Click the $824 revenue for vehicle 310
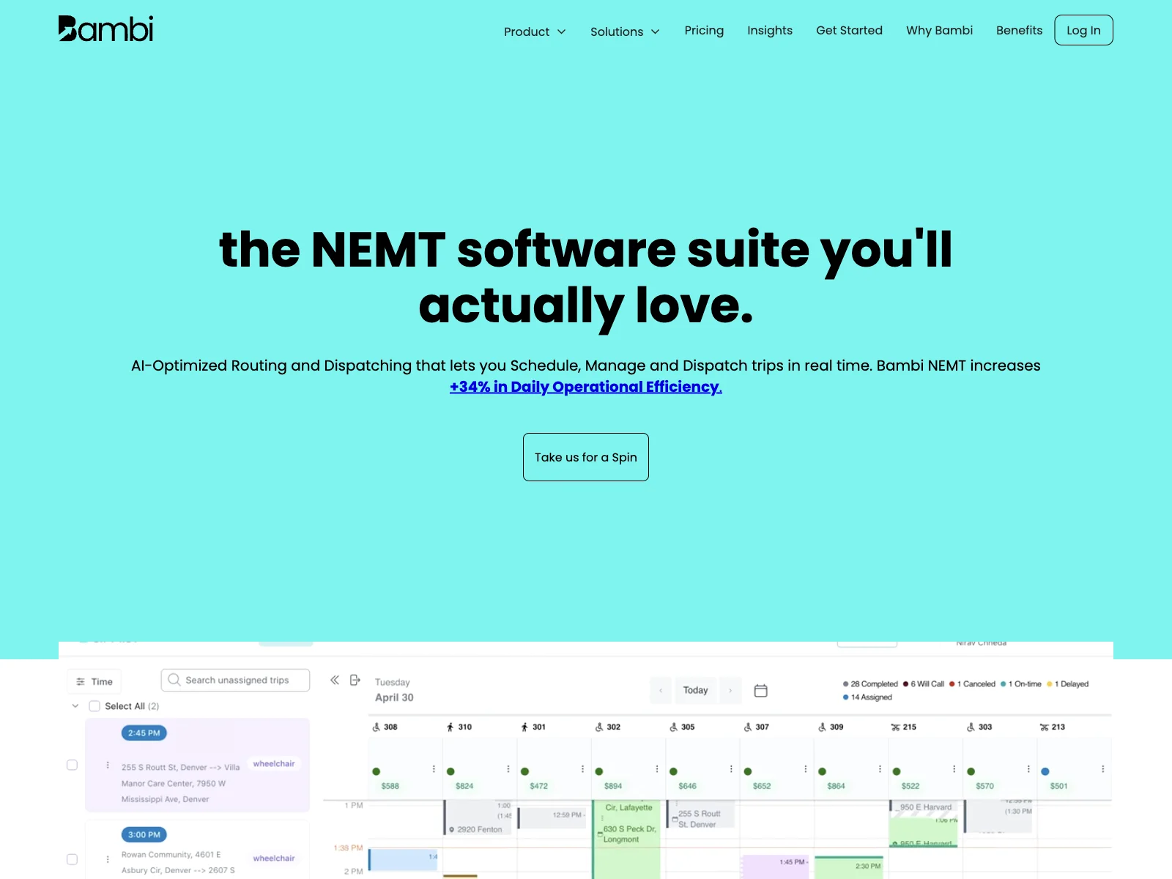Viewport: 1172px width, 879px height. click(464, 786)
